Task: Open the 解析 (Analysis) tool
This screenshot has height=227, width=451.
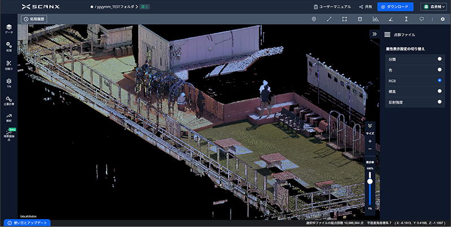Action: click(x=8, y=117)
